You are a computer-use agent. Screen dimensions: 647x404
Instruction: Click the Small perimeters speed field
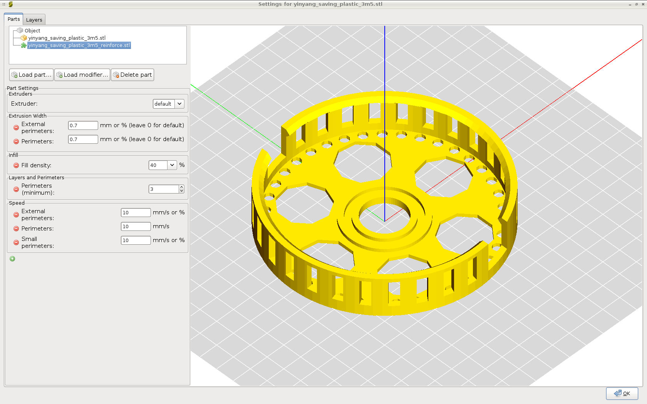click(136, 240)
